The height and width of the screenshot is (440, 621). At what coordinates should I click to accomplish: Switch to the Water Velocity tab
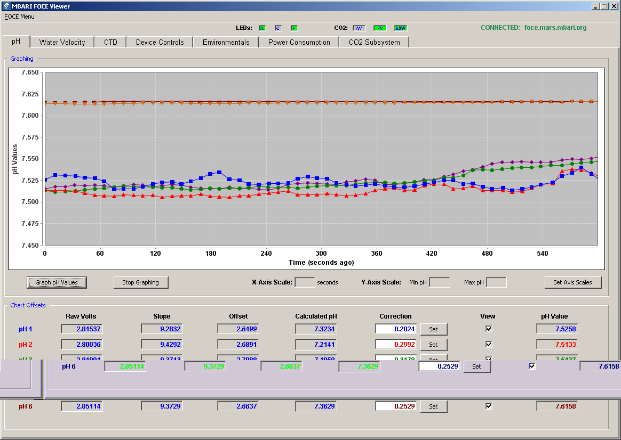tap(62, 42)
